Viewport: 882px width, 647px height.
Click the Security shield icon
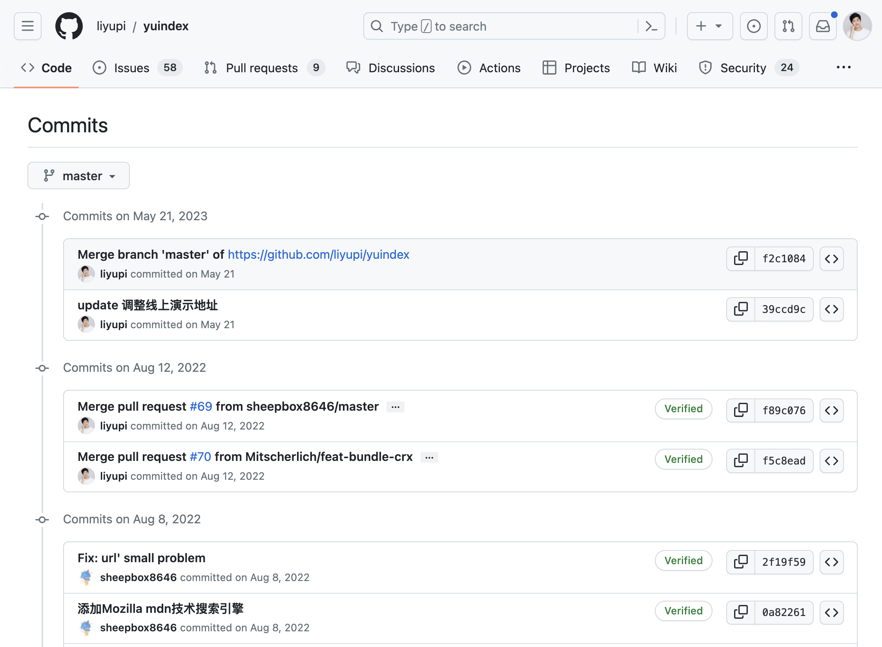coord(706,67)
